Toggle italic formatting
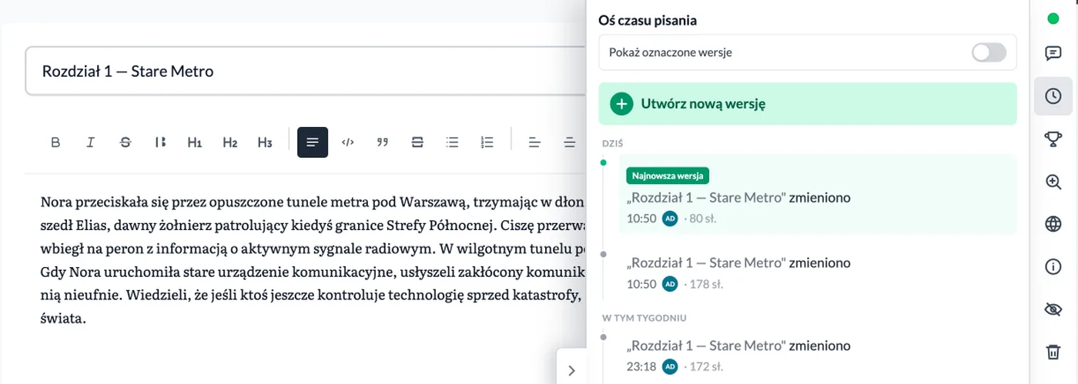The height and width of the screenshot is (384, 1078). coord(91,142)
